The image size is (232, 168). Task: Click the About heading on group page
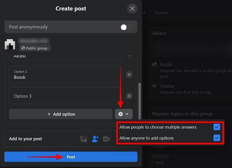[x=159, y=33]
